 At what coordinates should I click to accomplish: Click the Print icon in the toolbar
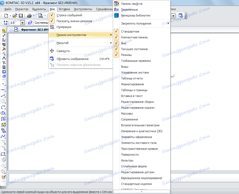[29, 16]
